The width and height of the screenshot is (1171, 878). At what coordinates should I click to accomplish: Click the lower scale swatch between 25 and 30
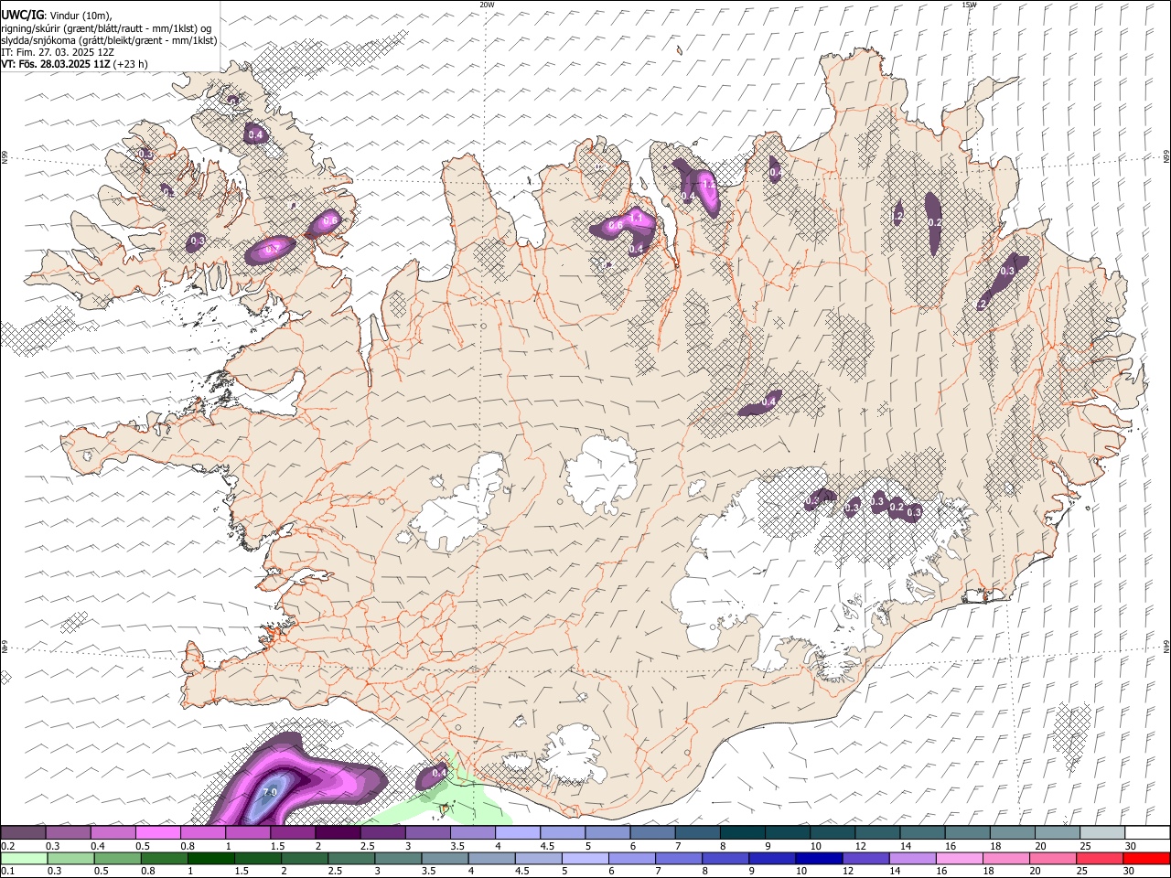(1100, 858)
